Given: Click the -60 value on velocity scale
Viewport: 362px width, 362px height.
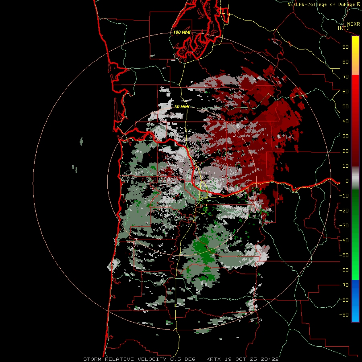Looking at the screenshot, I should 344,270.
